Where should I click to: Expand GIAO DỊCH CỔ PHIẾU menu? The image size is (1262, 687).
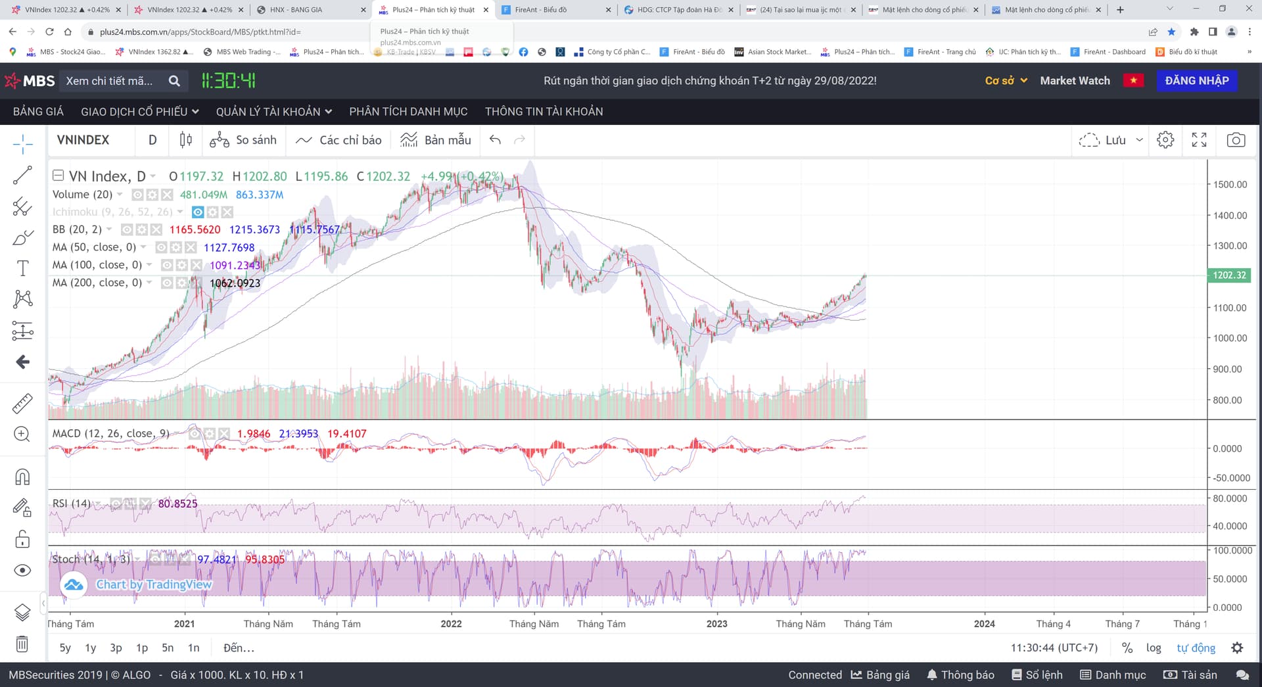click(x=139, y=112)
